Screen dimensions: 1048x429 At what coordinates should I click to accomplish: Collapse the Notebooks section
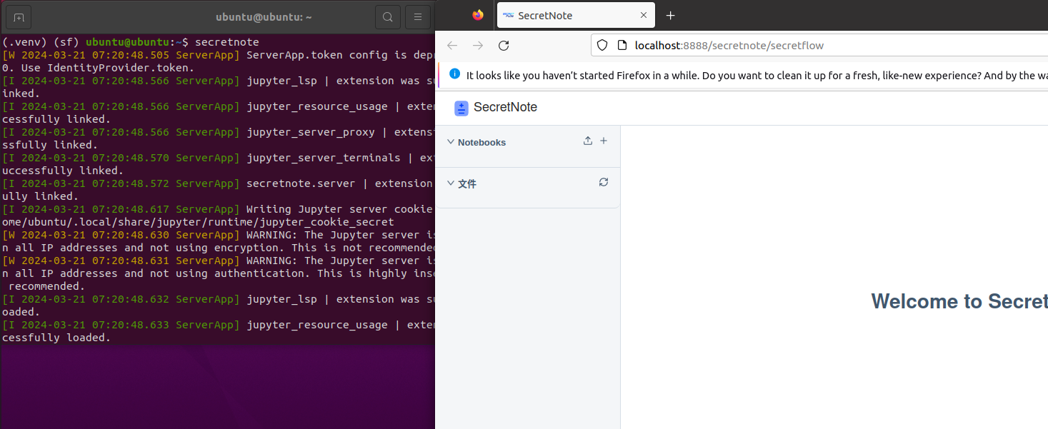[x=451, y=142]
